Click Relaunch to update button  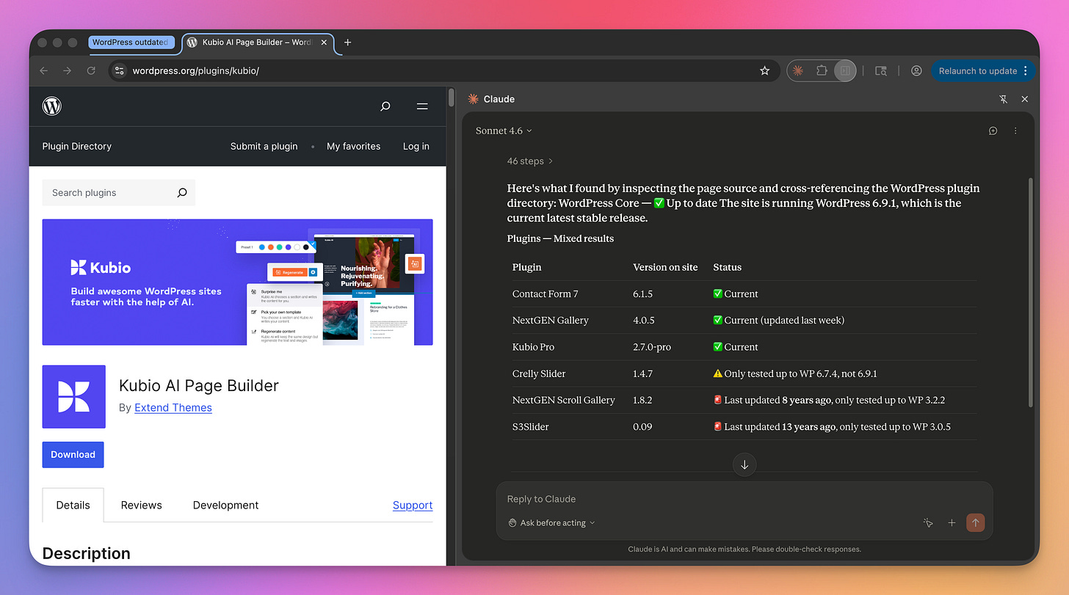click(x=983, y=71)
